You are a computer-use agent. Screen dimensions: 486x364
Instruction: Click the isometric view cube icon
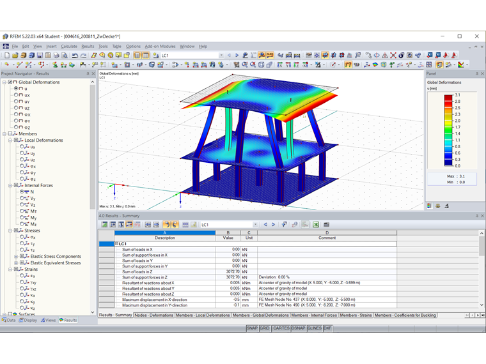click(262, 64)
